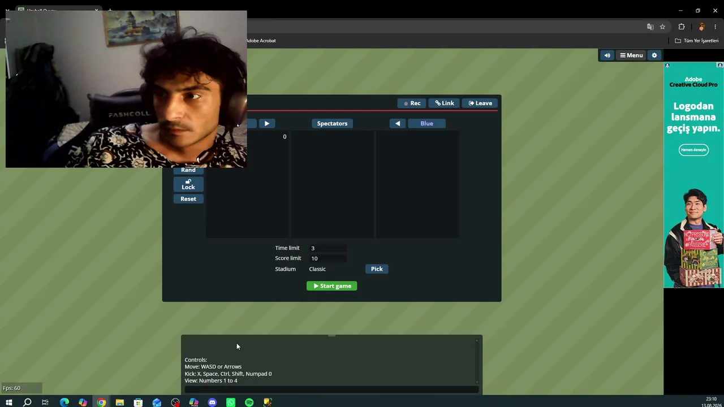Open Windows taskbar Search
The width and height of the screenshot is (724, 407).
click(x=27, y=402)
